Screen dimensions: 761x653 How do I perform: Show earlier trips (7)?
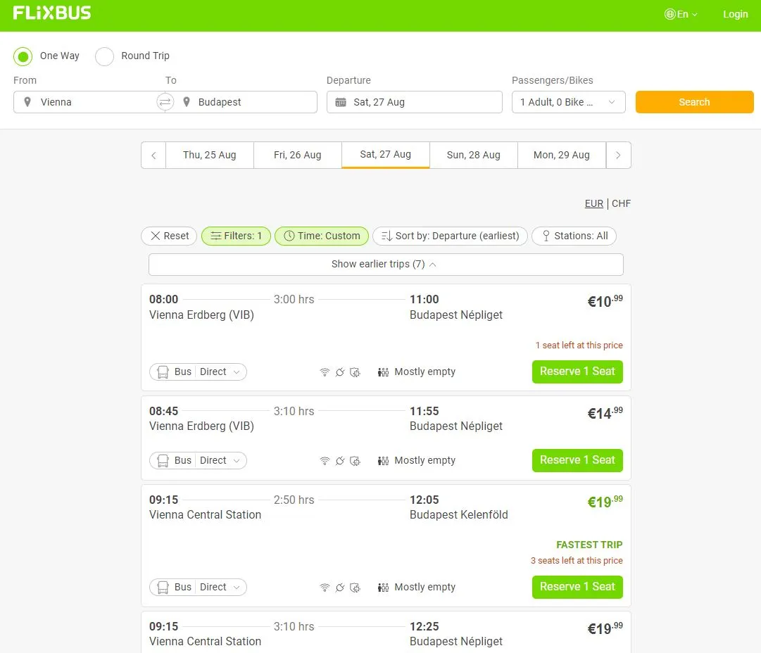(386, 265)
